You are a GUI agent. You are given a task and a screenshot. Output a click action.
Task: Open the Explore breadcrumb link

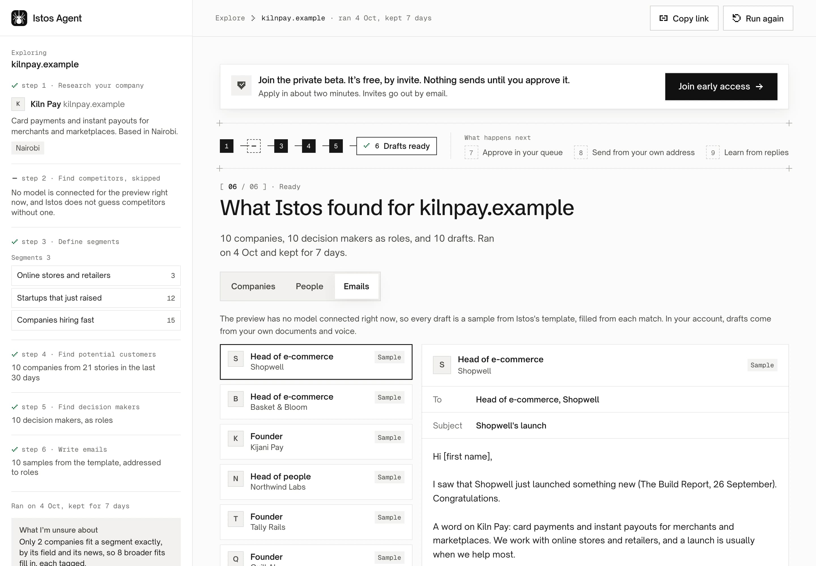click(x=230, y=18)
